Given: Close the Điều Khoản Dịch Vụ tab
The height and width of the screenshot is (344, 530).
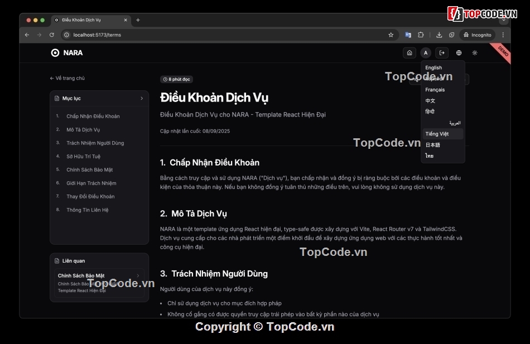Looking at the screenshot, I should pos(126,20).
